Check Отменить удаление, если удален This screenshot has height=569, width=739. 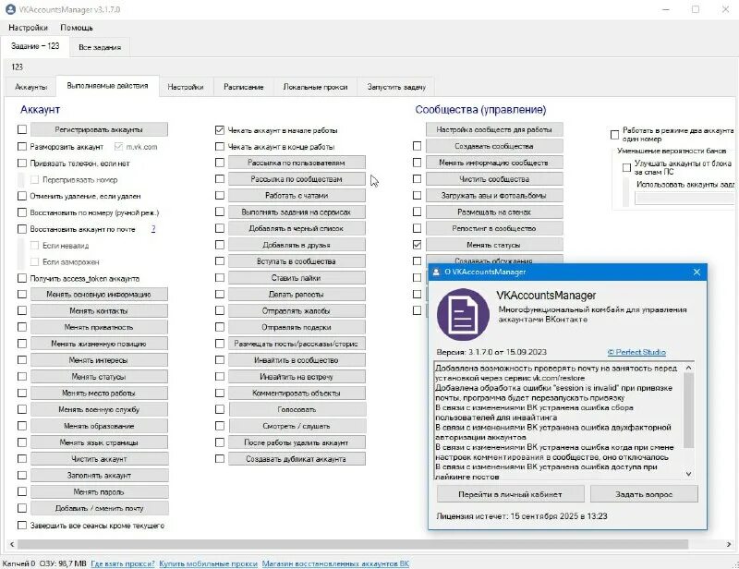(22, 196)
